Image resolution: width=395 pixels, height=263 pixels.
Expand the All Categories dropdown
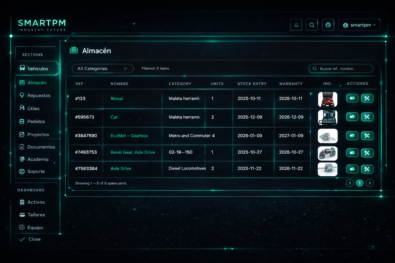click(102, 69)
